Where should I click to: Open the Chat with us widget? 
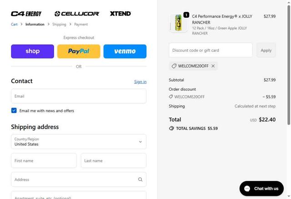tap(261, 189)
